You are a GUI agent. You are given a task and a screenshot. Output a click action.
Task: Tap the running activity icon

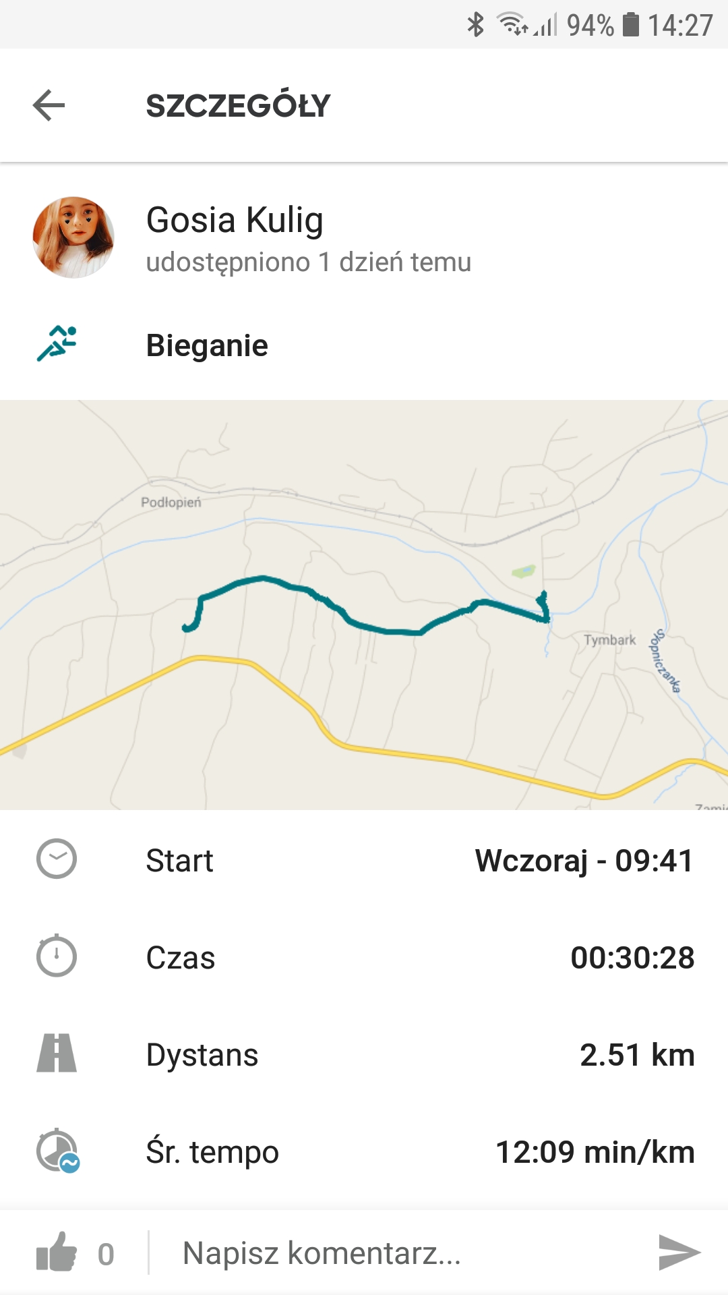[57, 344]
